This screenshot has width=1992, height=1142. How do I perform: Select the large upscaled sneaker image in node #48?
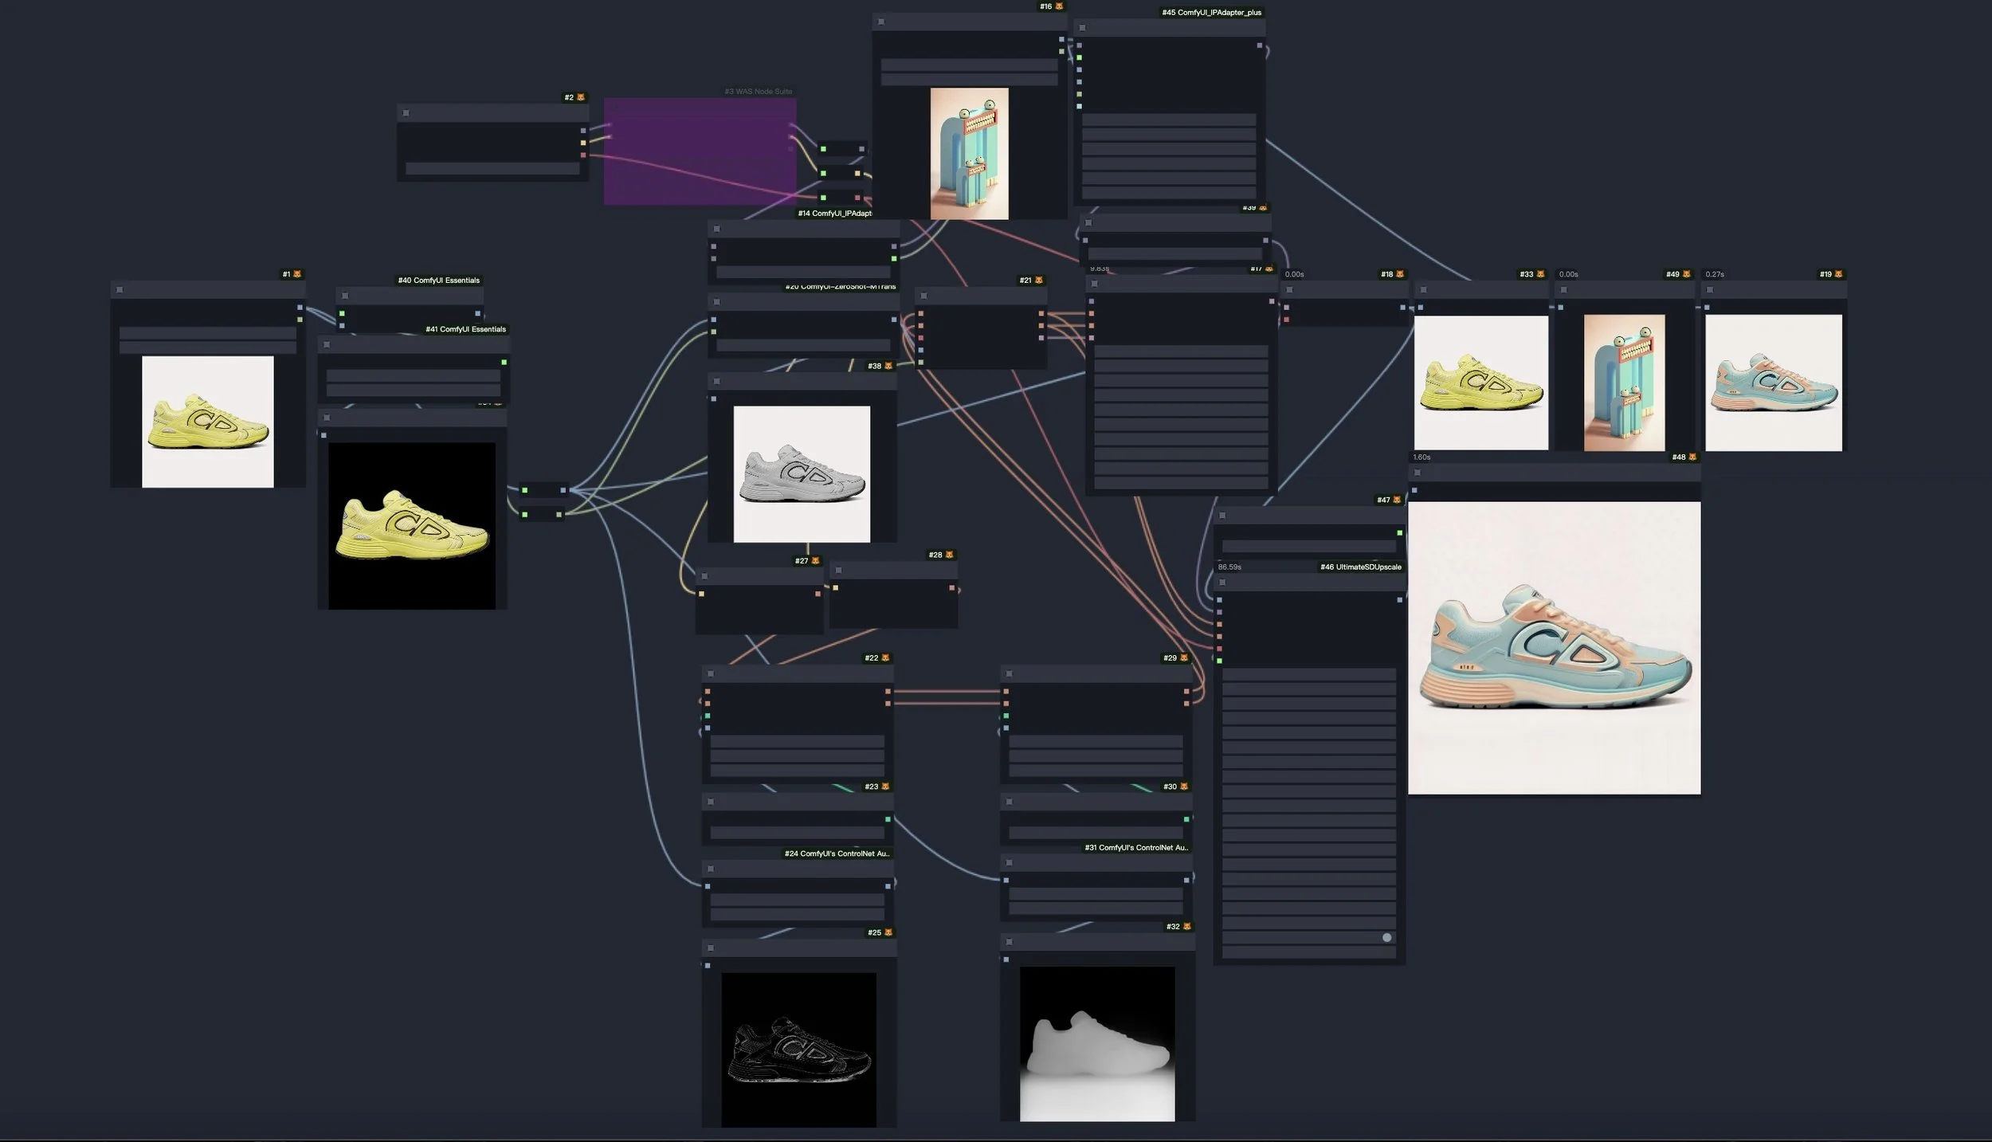(x=1554, y=648)
